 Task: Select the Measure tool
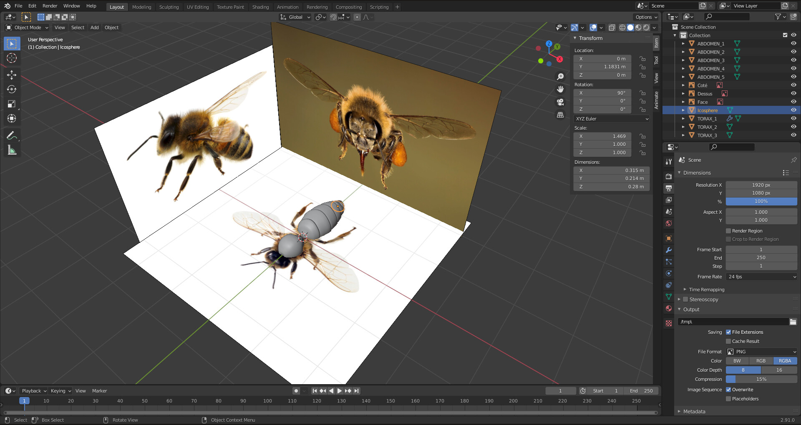(12, 149)
